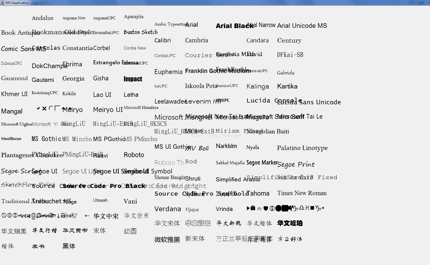Screen dimensions: 430x265
Task: Click the 'Andalus' font sample text
Action: coord(42,18)
